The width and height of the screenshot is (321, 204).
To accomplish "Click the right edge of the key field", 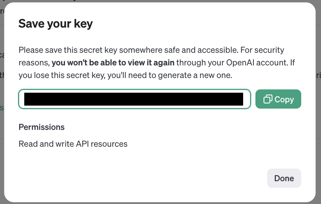I will pos(247,99).
